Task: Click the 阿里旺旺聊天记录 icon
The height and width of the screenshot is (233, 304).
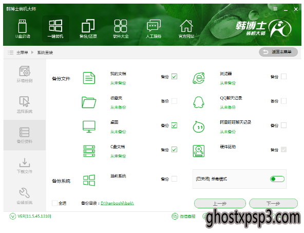Action: coord(199,127)
